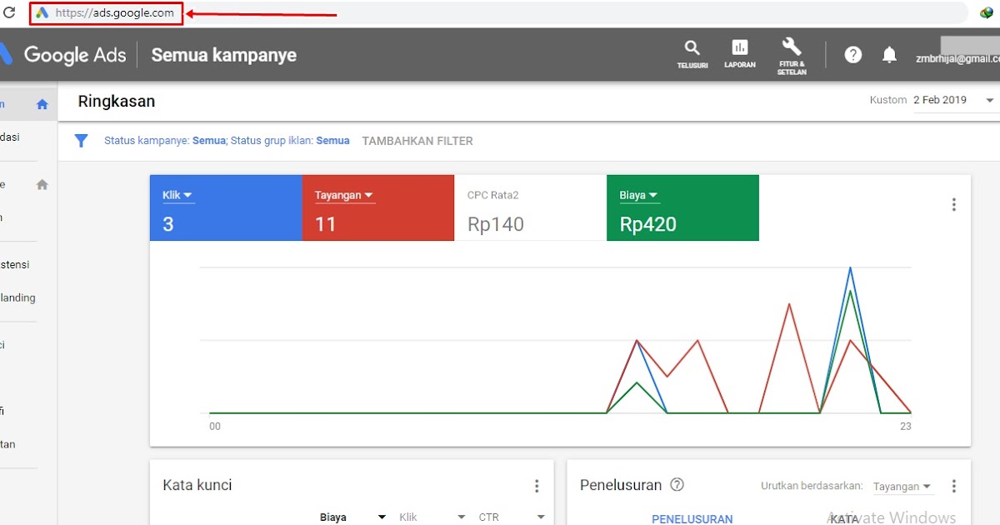Click the Semua kampanye header title
This screenshot has width=1000, height=525.
click(x=223, y=56)
